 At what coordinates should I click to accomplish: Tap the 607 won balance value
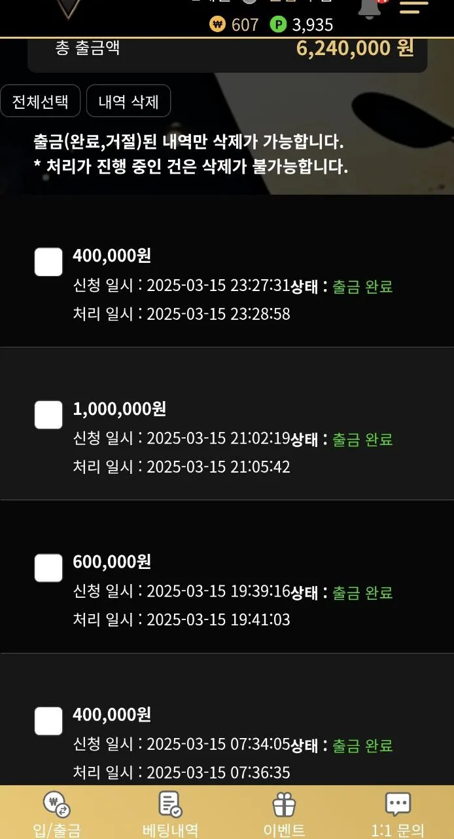click(245, 25)
